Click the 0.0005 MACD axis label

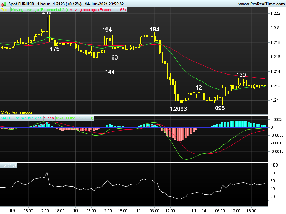(276, 119)
